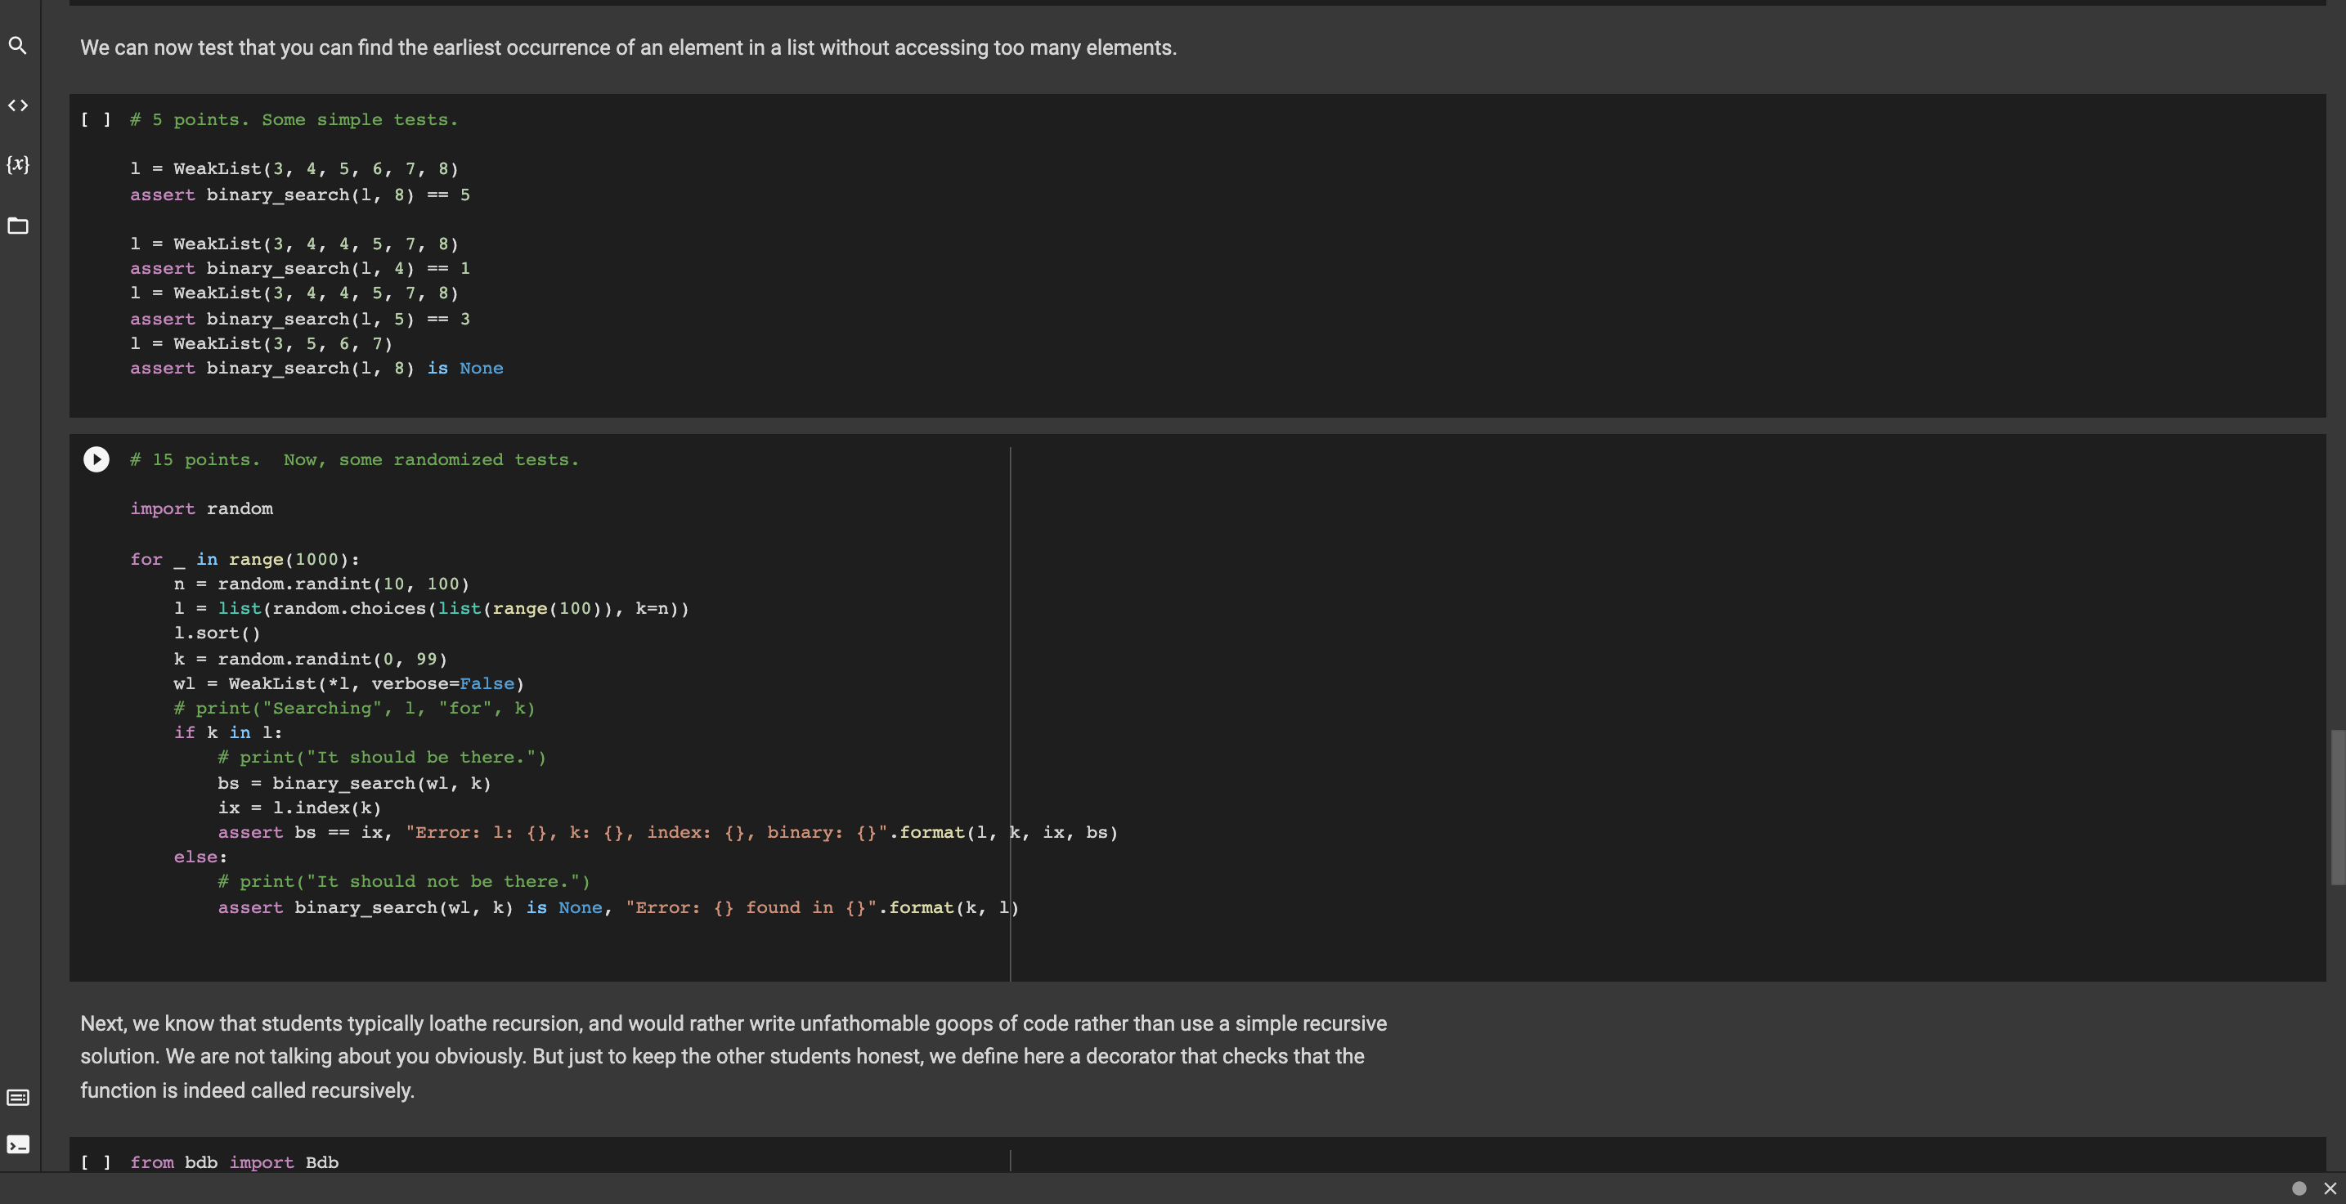
Task: Click on 'assert binary_search(l, 5) == 3' line
Action: coord(299,320)
